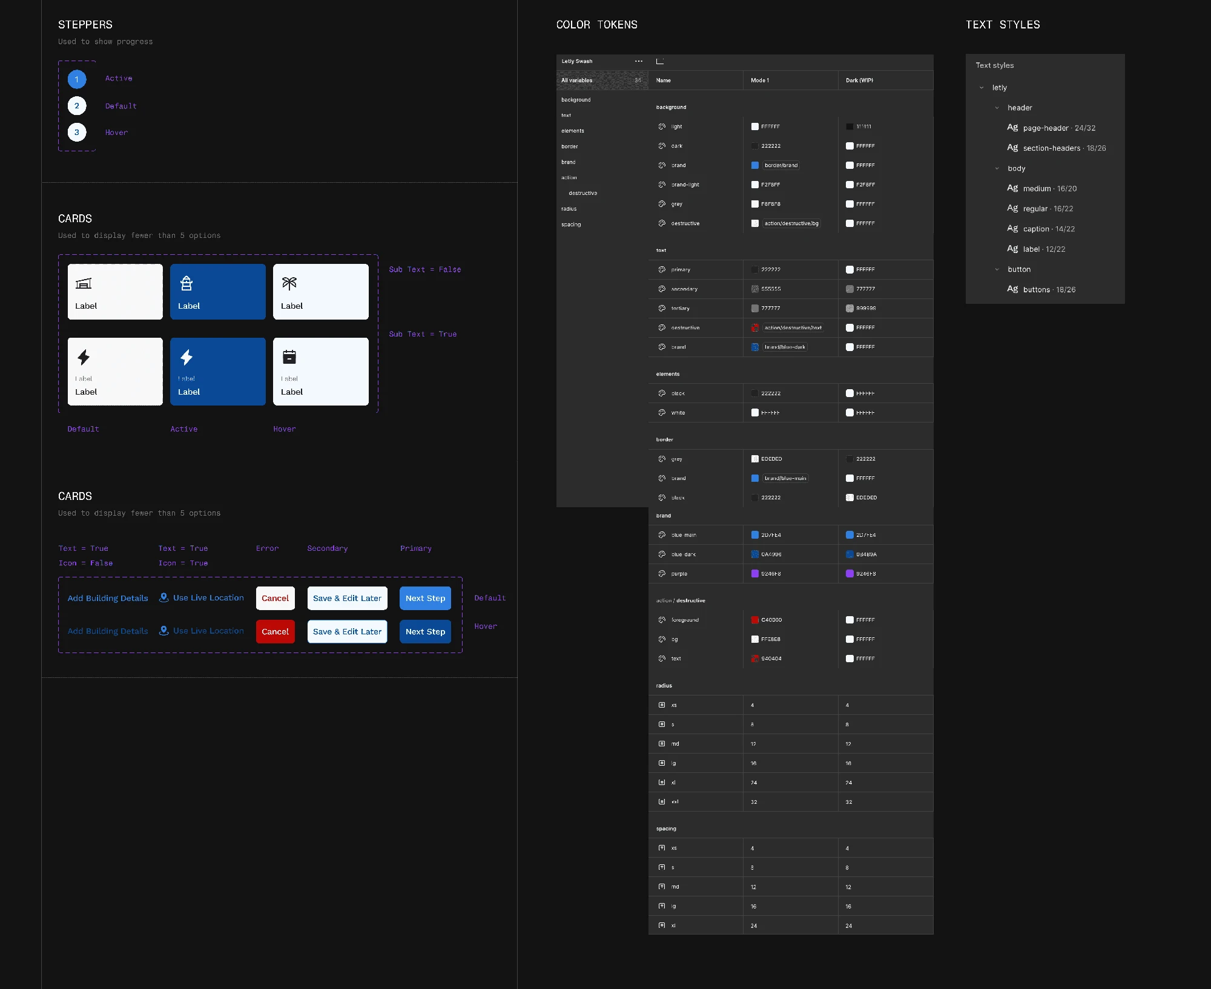Click the Ag icon beside caption style
This screenshot has width=1211, height=989.
(x=1012, y=228)
